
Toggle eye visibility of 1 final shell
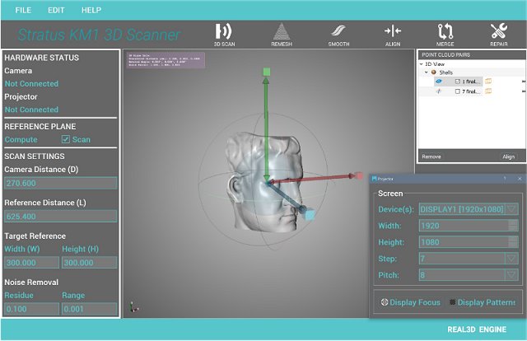(439, 81)
